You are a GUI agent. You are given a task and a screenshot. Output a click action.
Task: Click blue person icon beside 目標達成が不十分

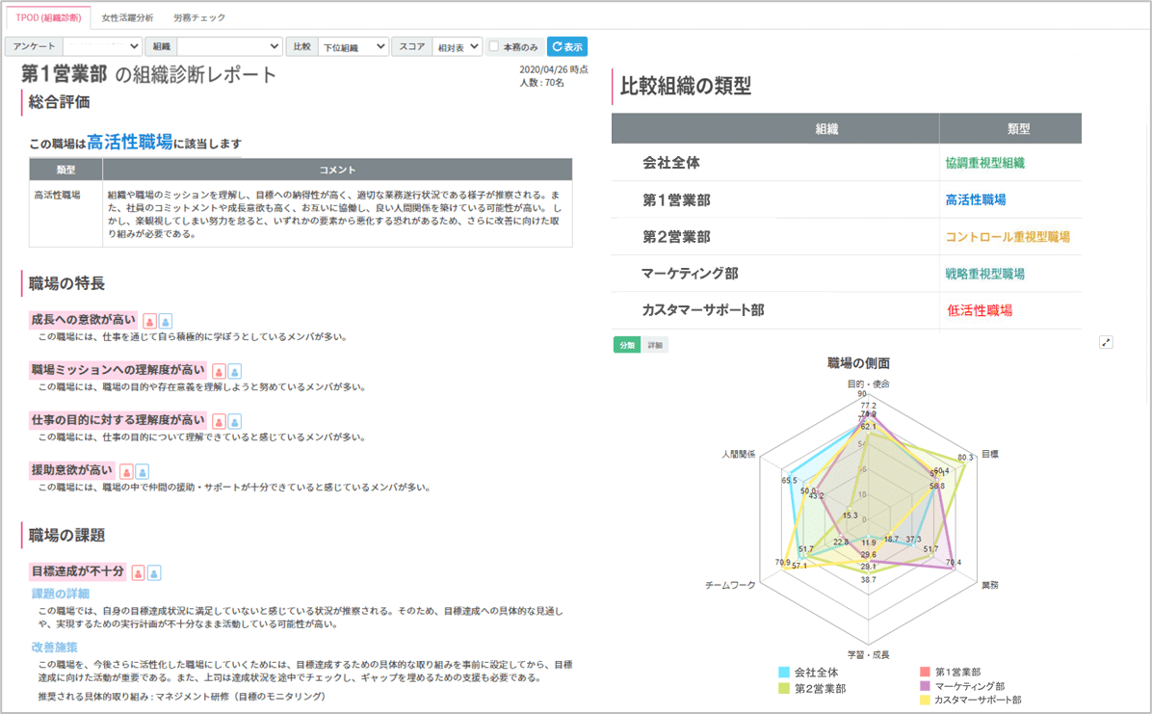coord(154,572)
